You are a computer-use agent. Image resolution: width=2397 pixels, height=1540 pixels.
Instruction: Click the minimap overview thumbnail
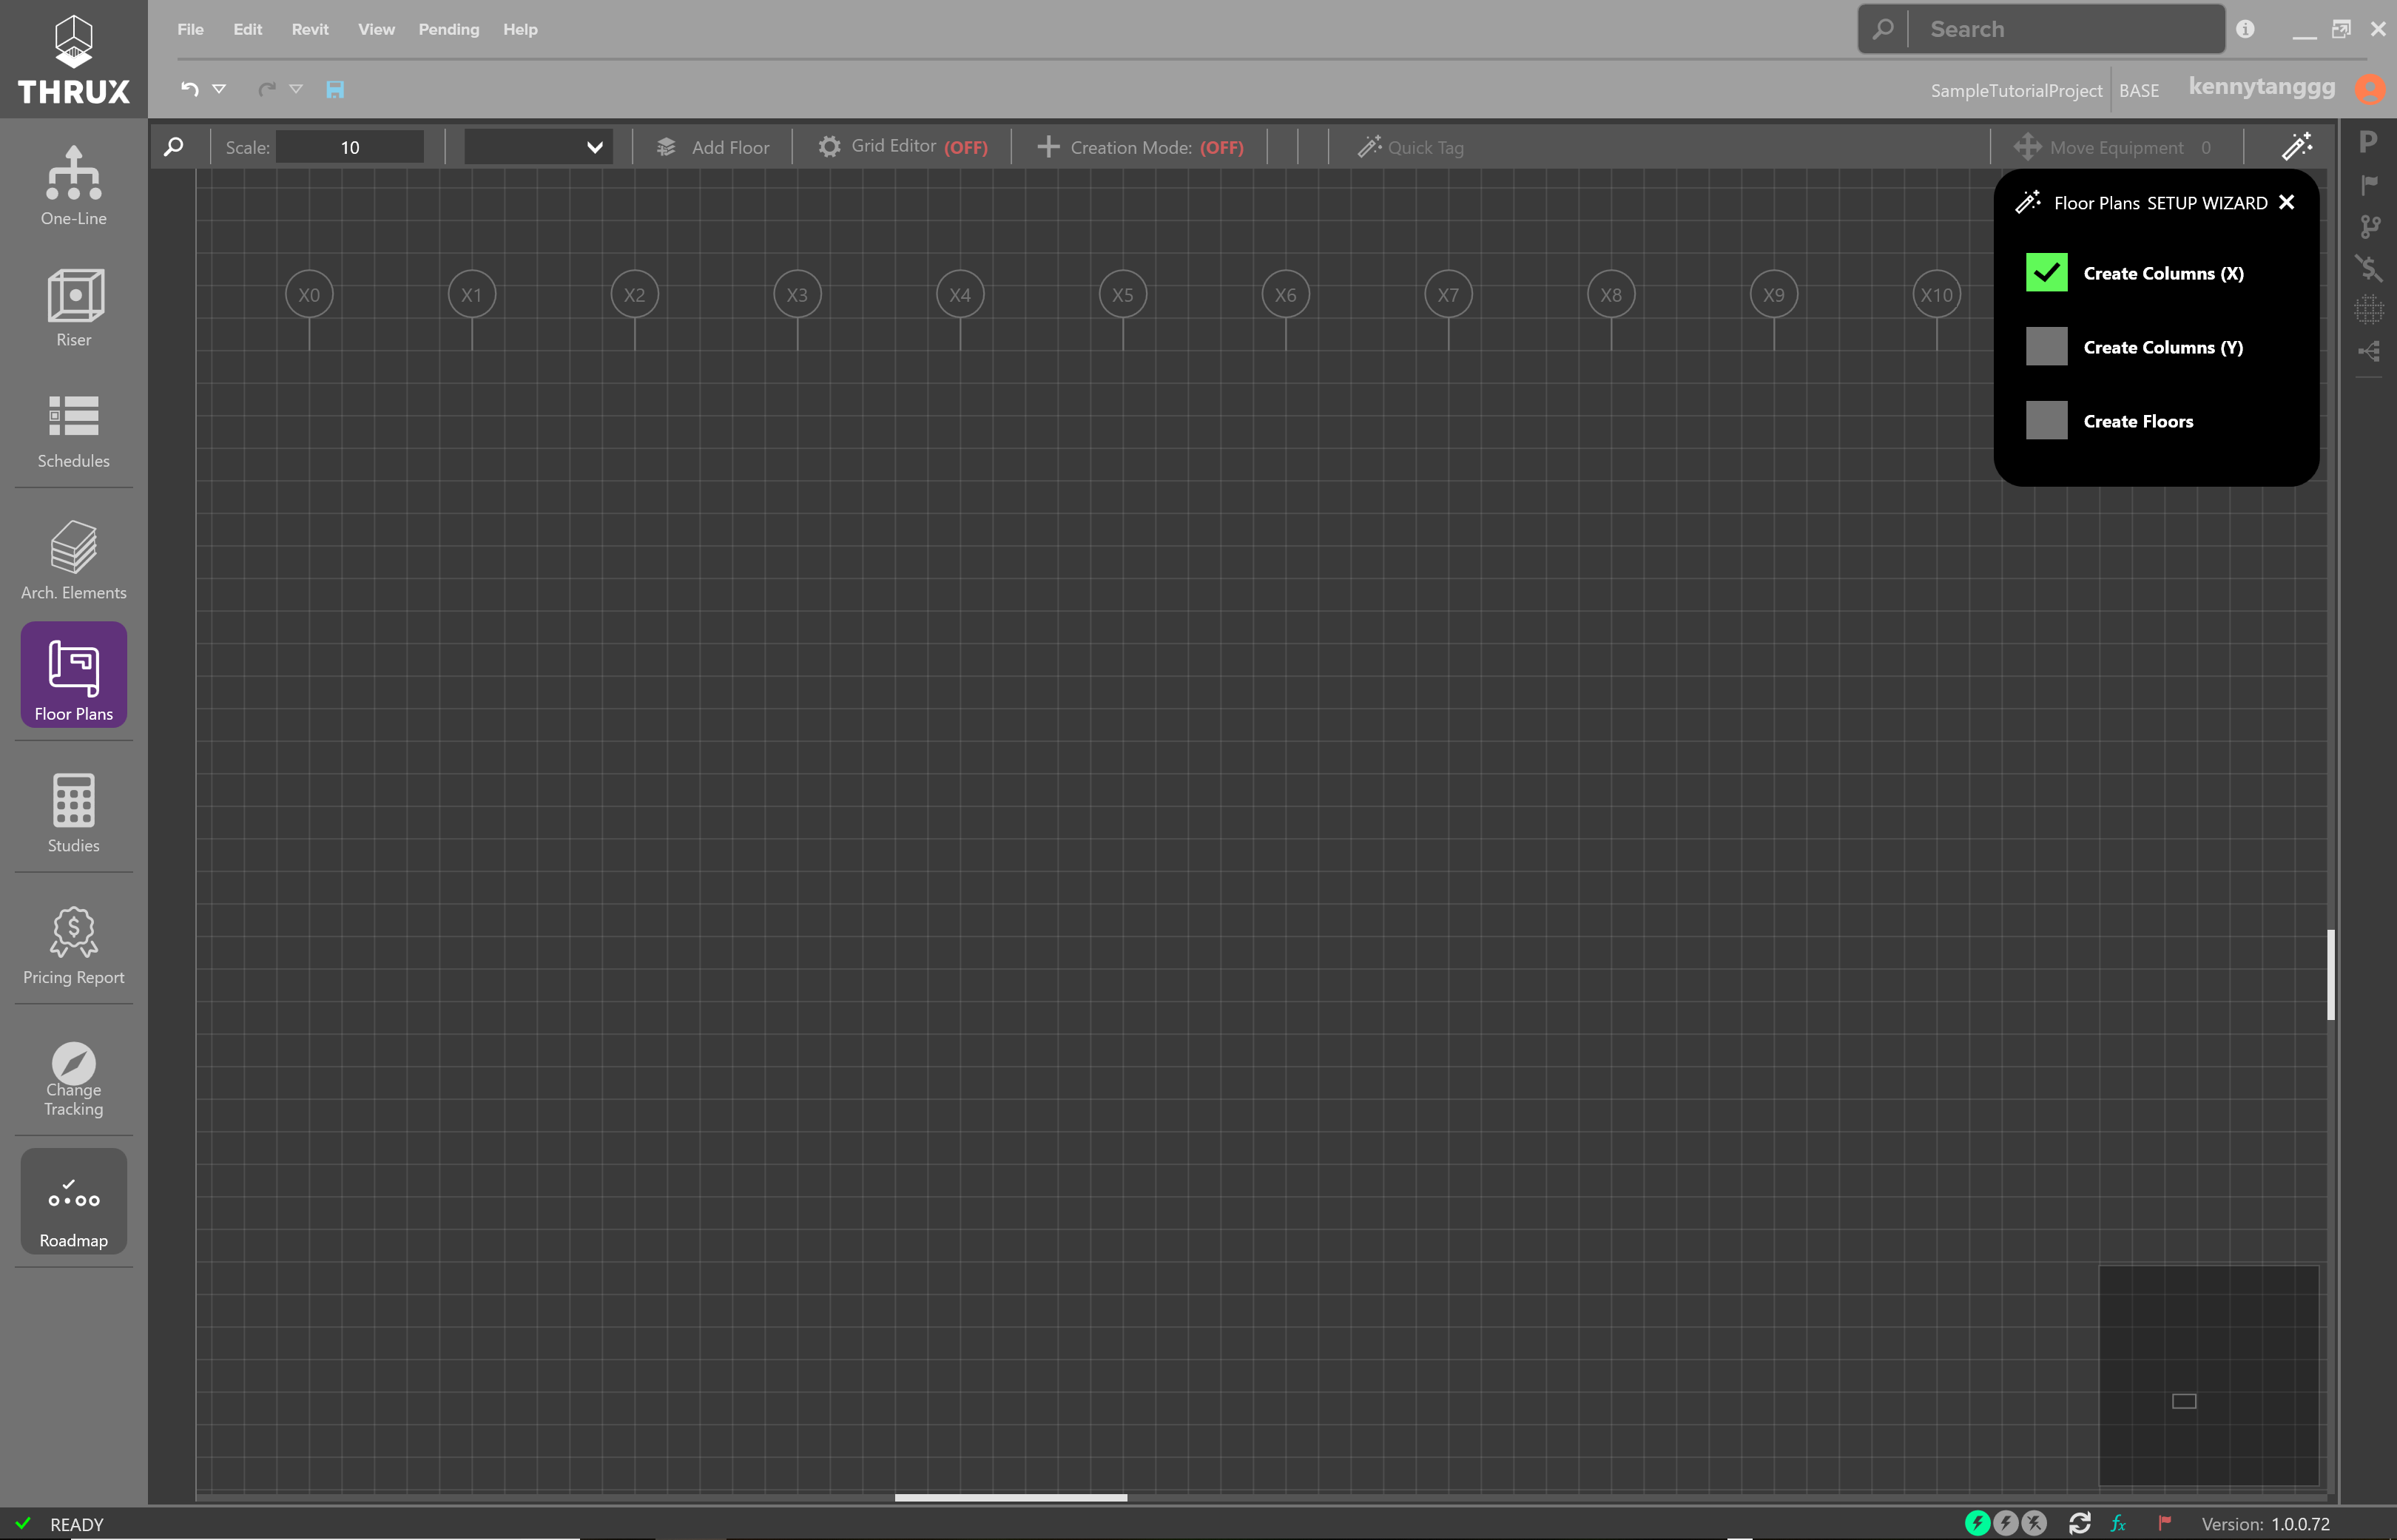pos(2208,1375)
